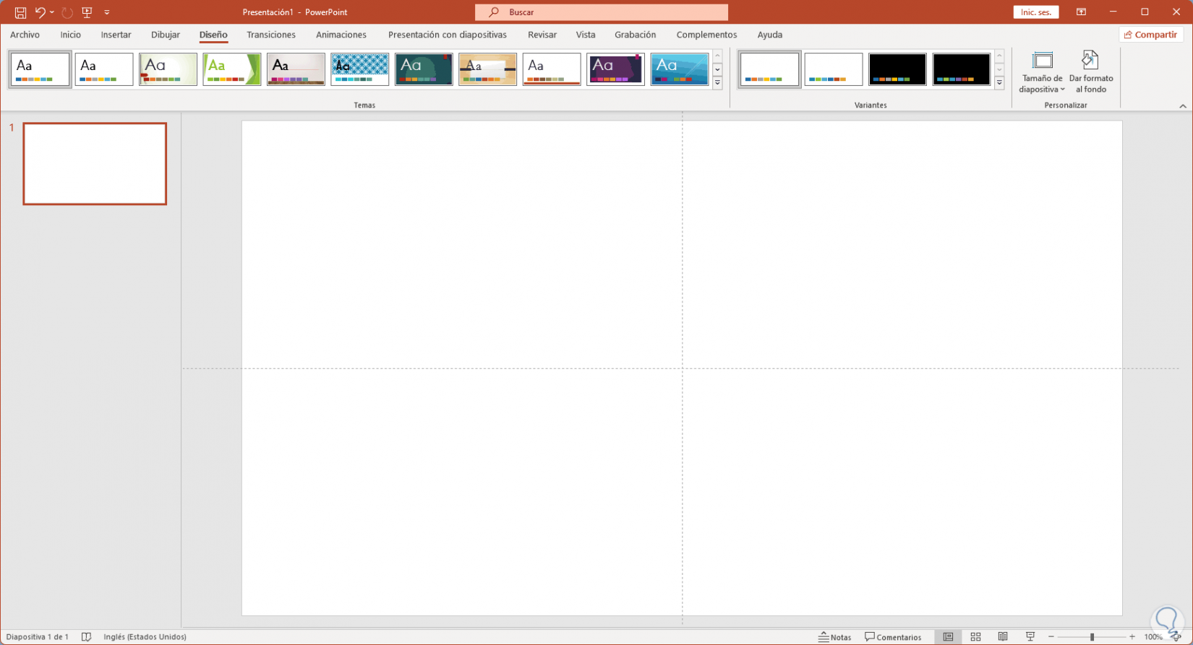
Task: Open the Archivo tab
Action: (x=25, y=35)
